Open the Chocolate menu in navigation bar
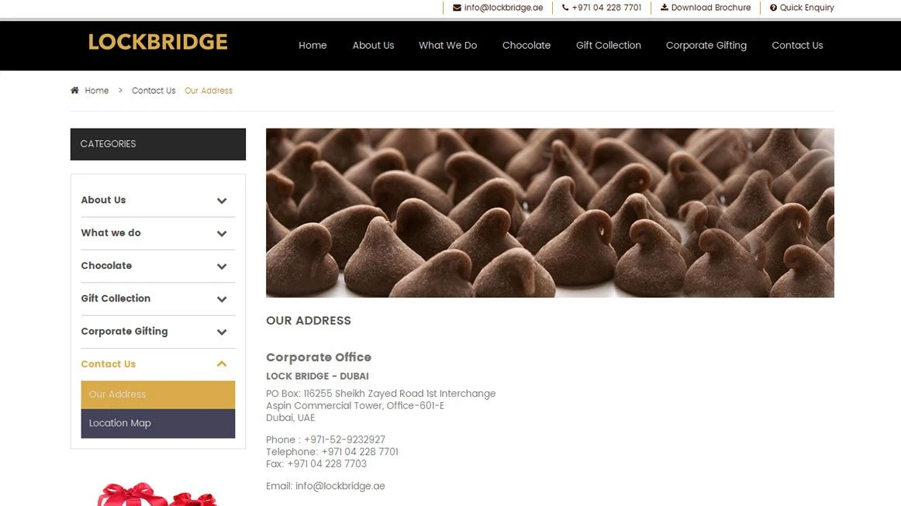This screenshot has width=901, height=506. [x=526, y=46]
